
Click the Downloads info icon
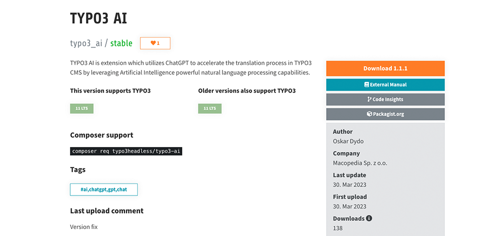point(369,218)
